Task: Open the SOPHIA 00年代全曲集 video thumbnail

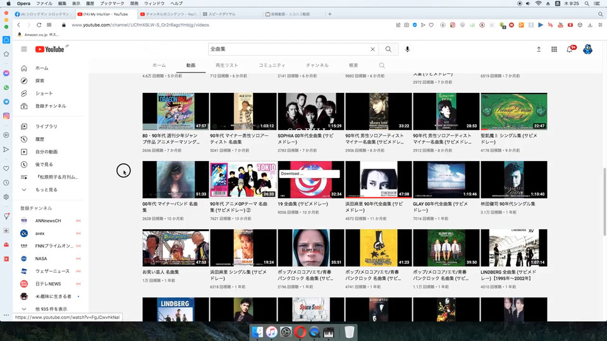Action: (x=311, y=111)
